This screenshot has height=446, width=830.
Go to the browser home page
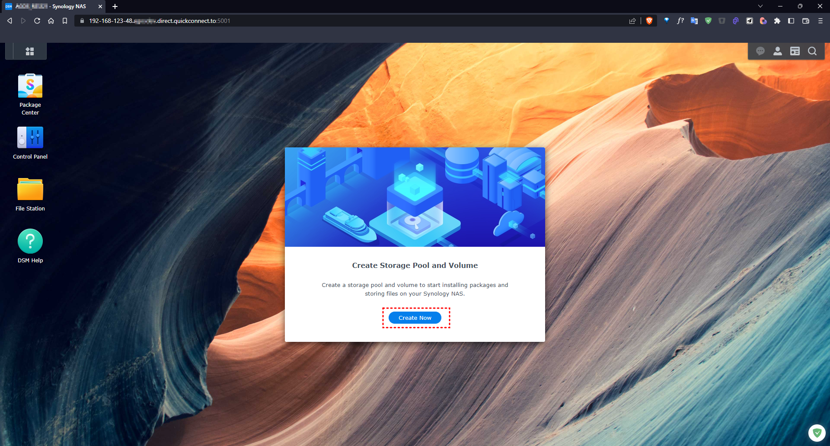click(51, 21)
